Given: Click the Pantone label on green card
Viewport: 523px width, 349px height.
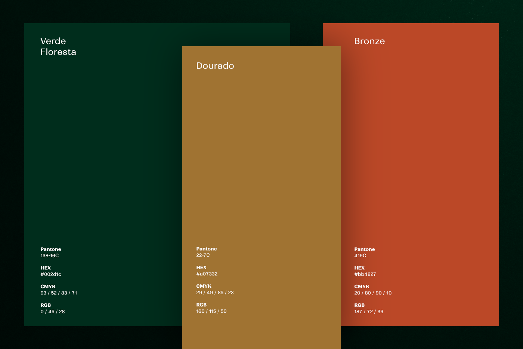Looking at the screenshot, I should pos(51,249).
